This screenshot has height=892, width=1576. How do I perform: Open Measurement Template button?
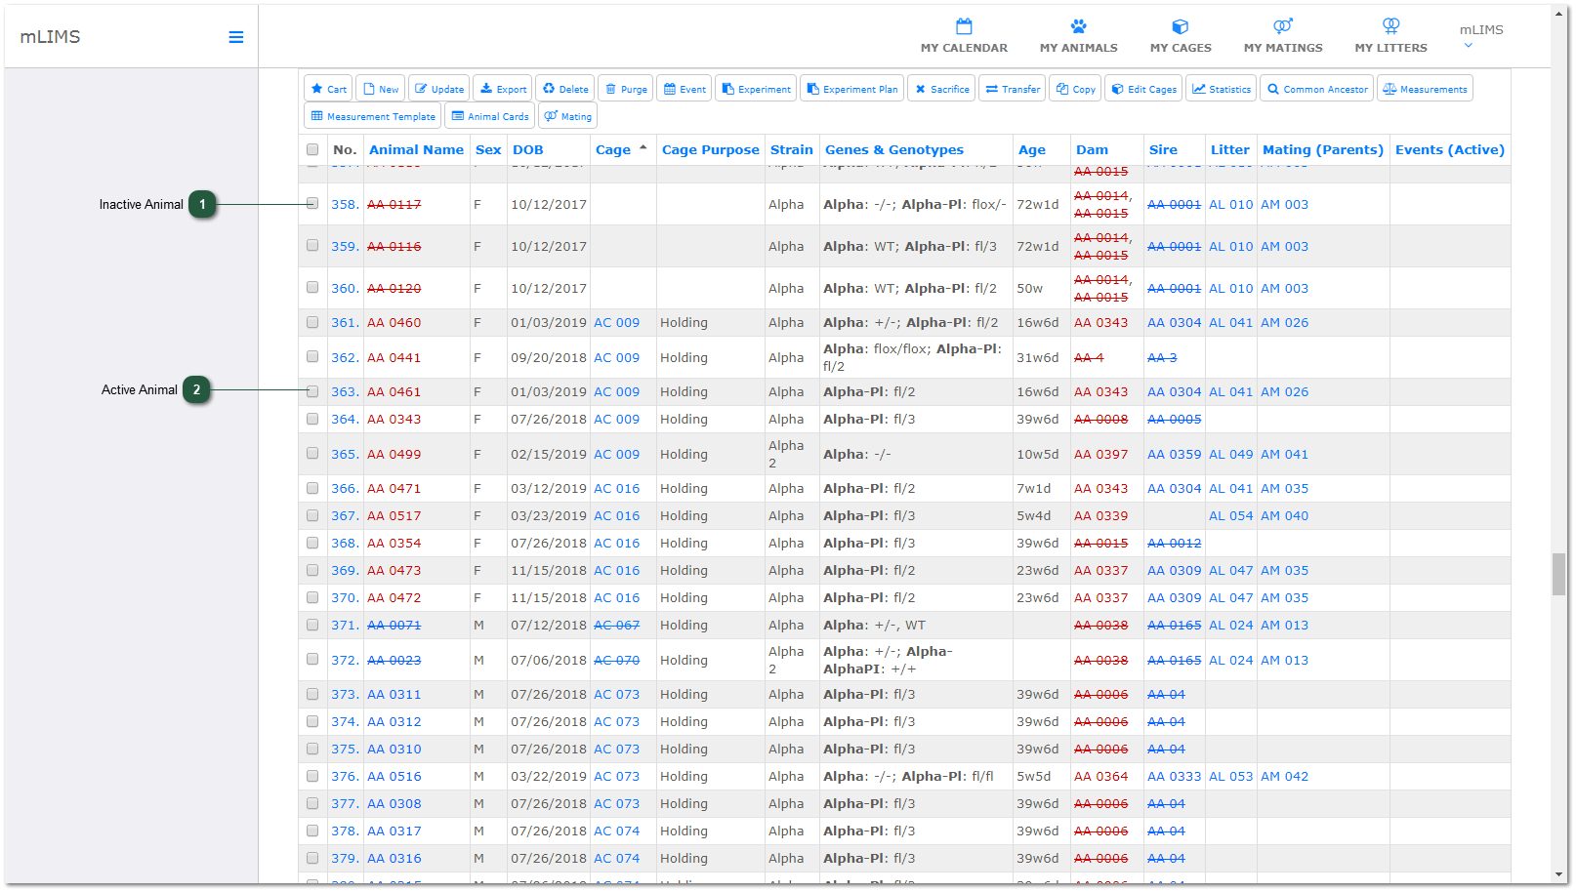[x=373, y=116]
